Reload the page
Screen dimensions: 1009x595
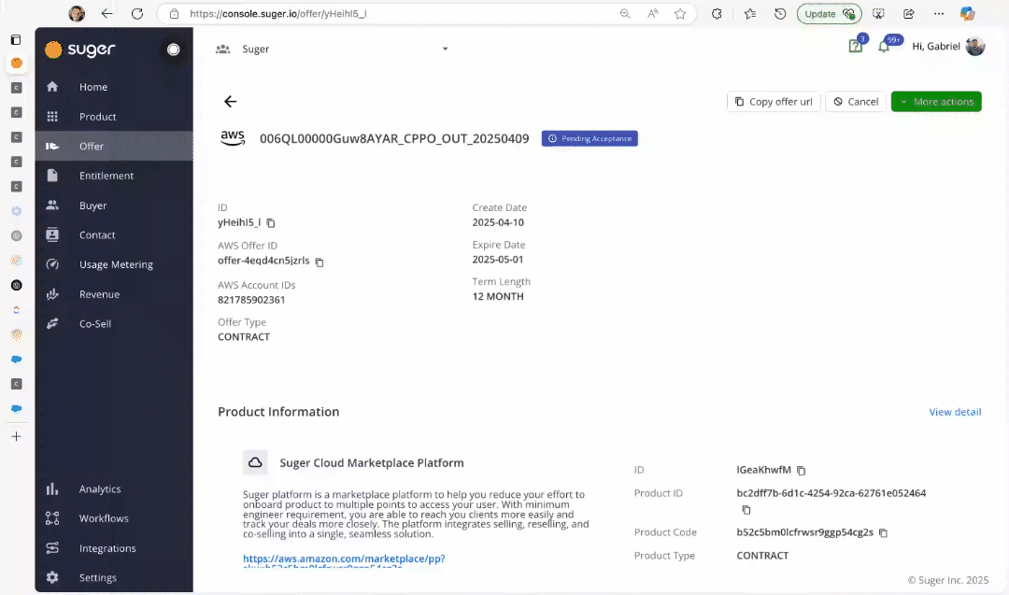pos(137,13)
